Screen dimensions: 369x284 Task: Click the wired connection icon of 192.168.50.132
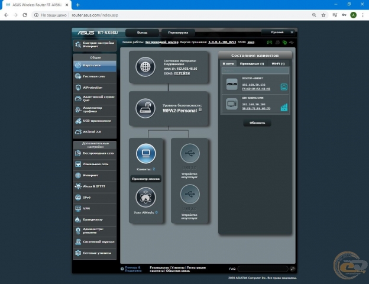pyautogui.click(x=284, y=87)
